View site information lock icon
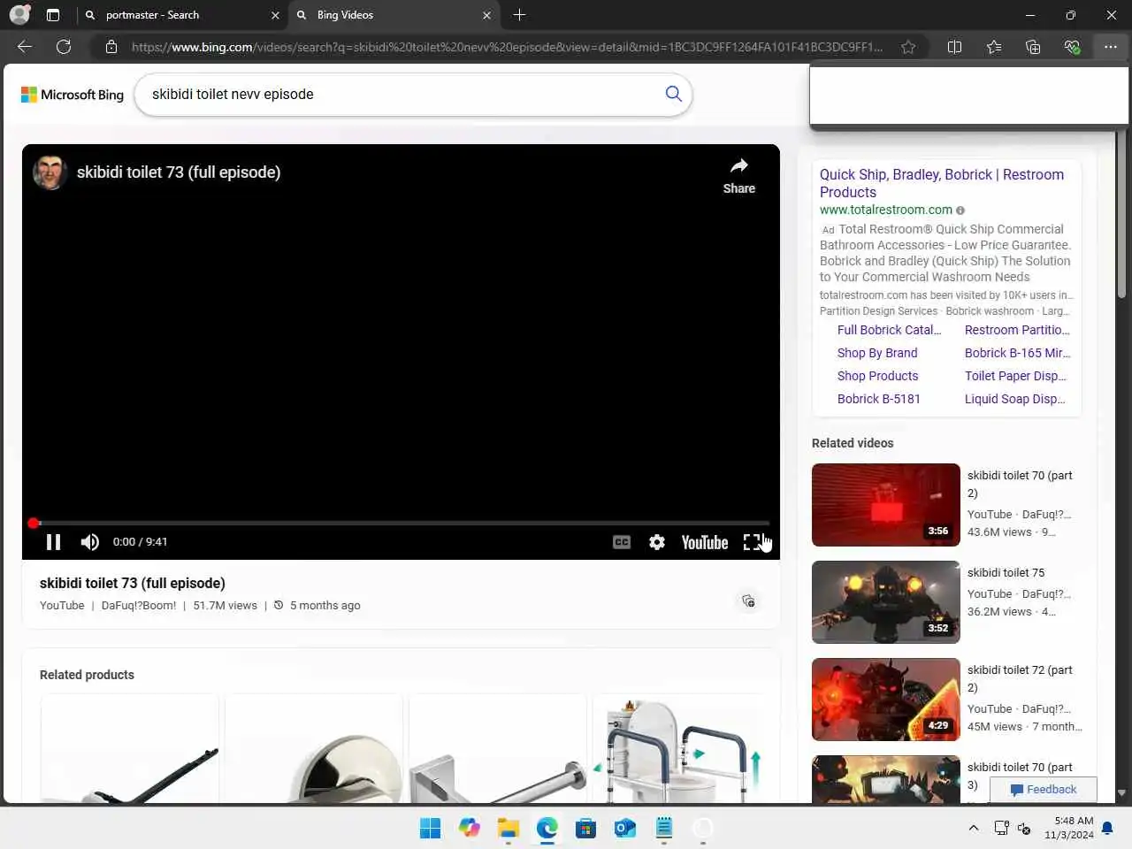 pyautogui.click(x=111, y=47)
